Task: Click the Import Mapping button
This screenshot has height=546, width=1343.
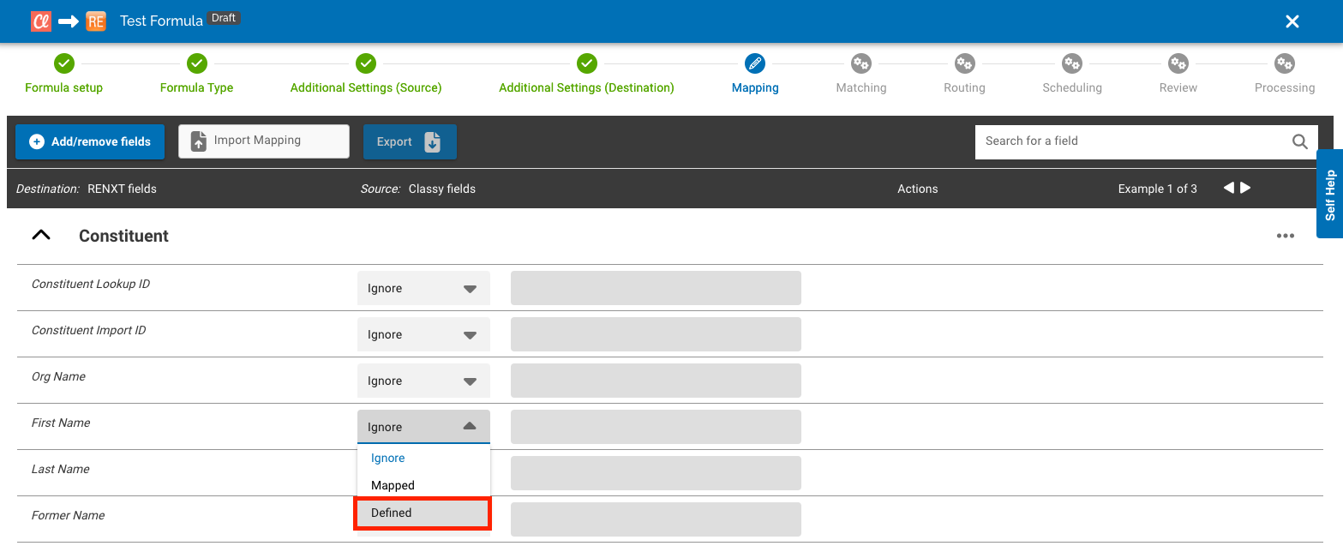Action: click(x=264, y=141)
